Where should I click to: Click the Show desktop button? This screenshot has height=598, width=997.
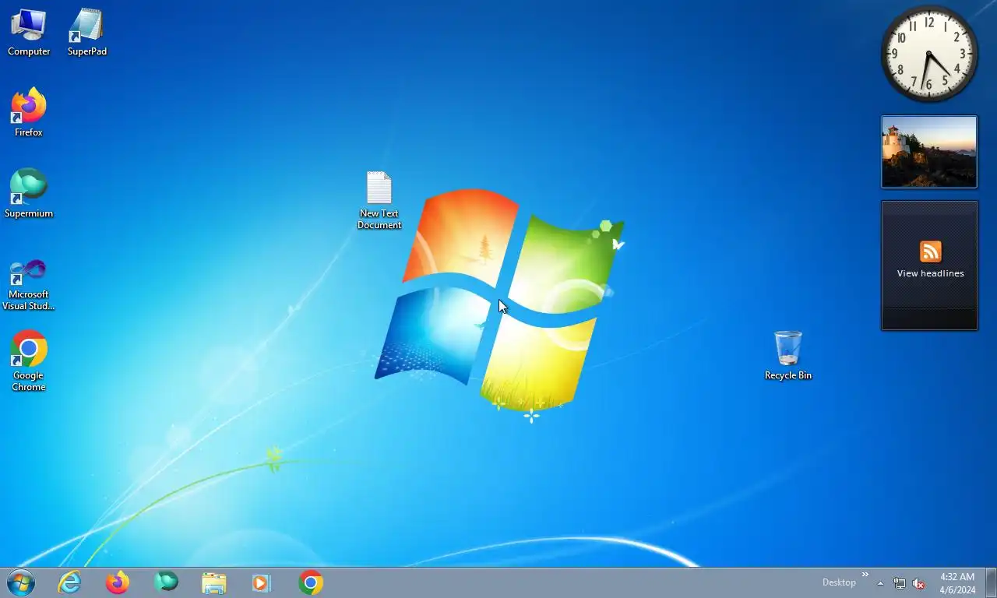click(x=991, y=582)
